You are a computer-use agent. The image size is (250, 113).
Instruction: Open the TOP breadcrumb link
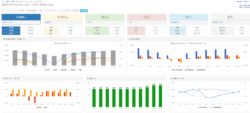click(x=3, y=2)
